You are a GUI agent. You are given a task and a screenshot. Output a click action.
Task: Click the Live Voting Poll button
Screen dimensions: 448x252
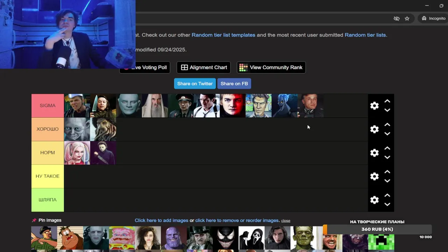[145, 68]
